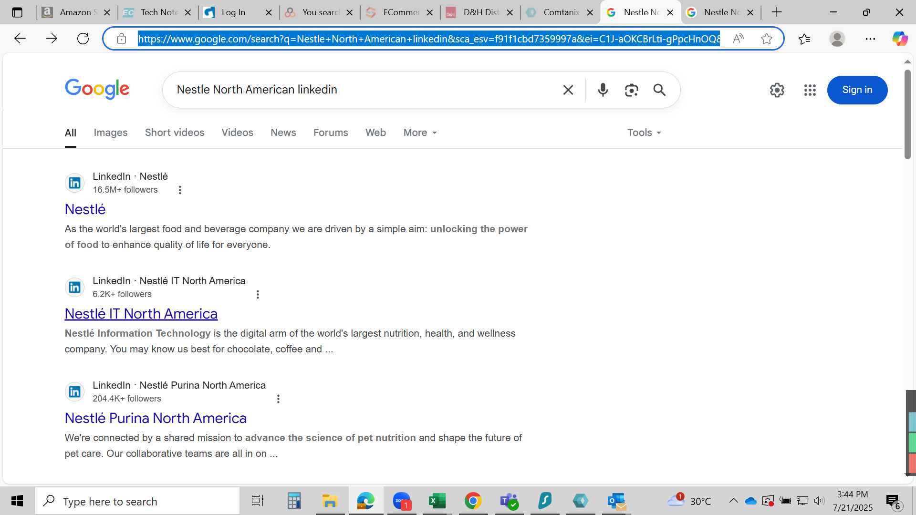Add this page to favorites star
916x515 pixels.
tap(767, 39)
